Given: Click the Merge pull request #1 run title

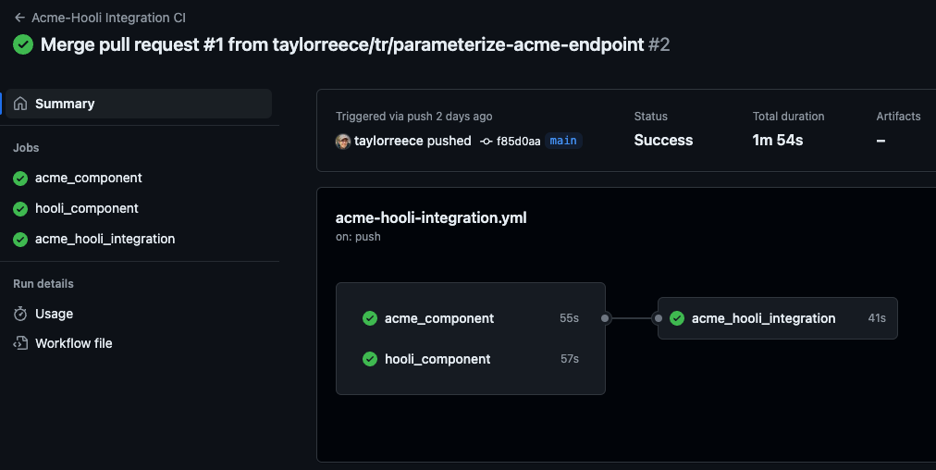Looking at the screenshot, I should (342, 44).
